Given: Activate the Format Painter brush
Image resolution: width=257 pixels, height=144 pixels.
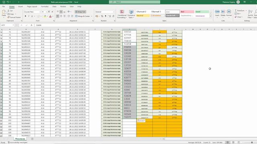Looking at the screenshot, I should coord(8,17).
